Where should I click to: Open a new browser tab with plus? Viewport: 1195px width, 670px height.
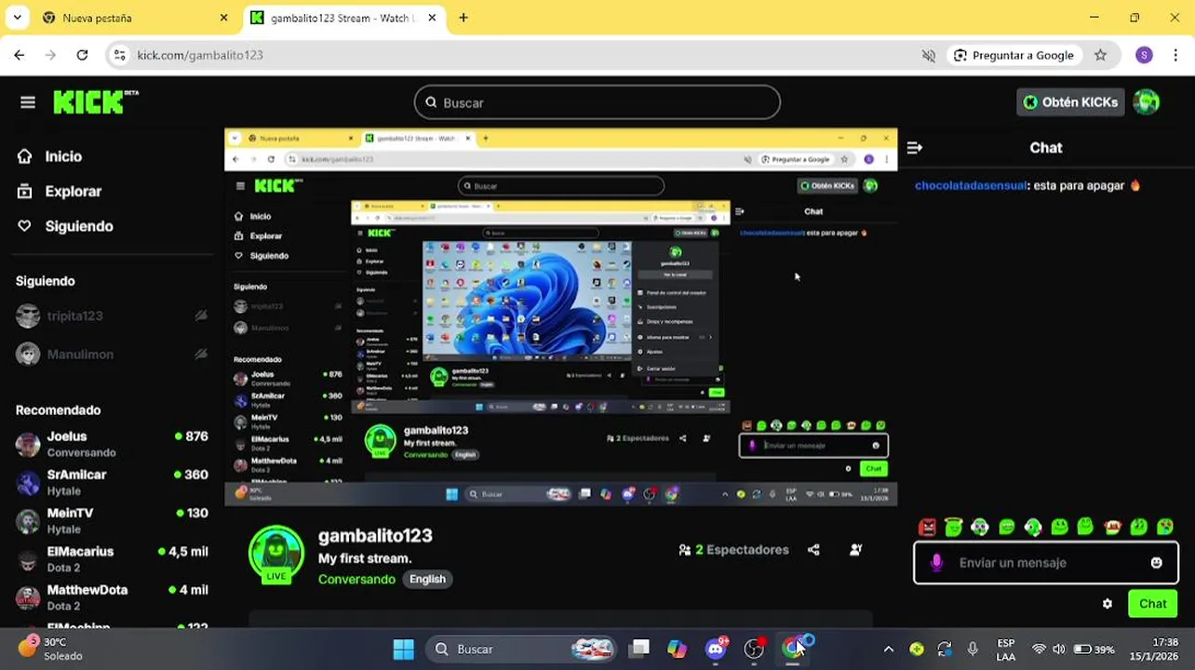(463, 18)
